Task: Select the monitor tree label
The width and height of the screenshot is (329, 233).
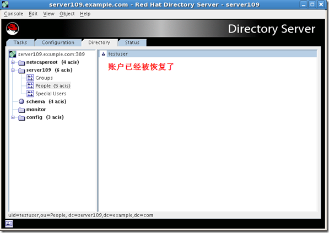Action: click(x=36, y=110)
